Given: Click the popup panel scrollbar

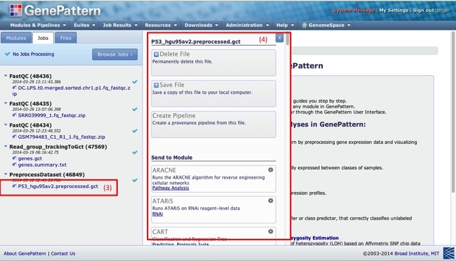Looking at the screenshot, I should (288, 39).
